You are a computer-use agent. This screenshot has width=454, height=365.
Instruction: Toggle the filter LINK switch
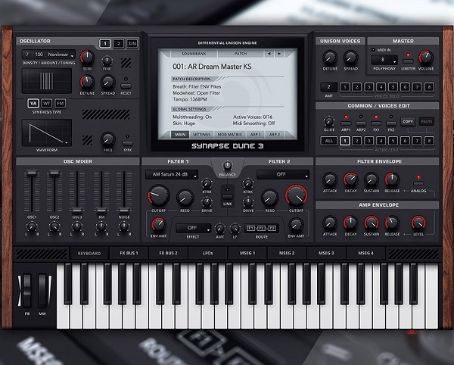click(227, 197)
